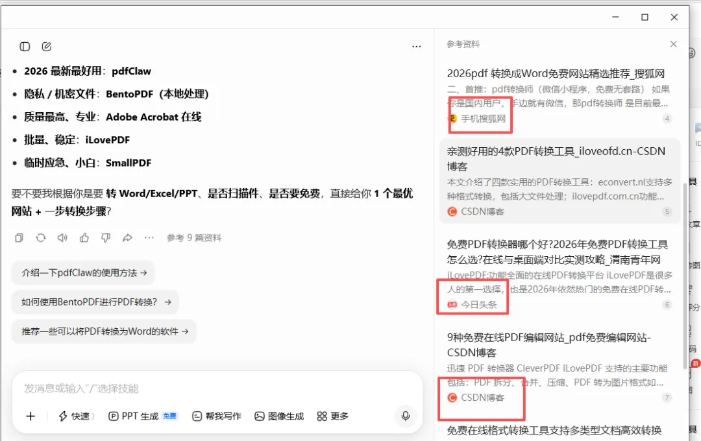Open reference 9种免费在线PDF编辑网站
The width and height of the screenshot is (701, 441).
(x=549, y=345)
